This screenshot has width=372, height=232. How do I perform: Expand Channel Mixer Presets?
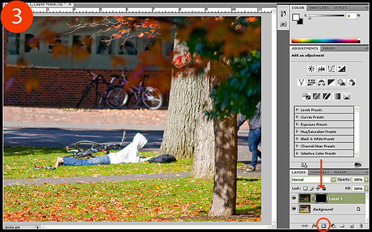(297, 146)
